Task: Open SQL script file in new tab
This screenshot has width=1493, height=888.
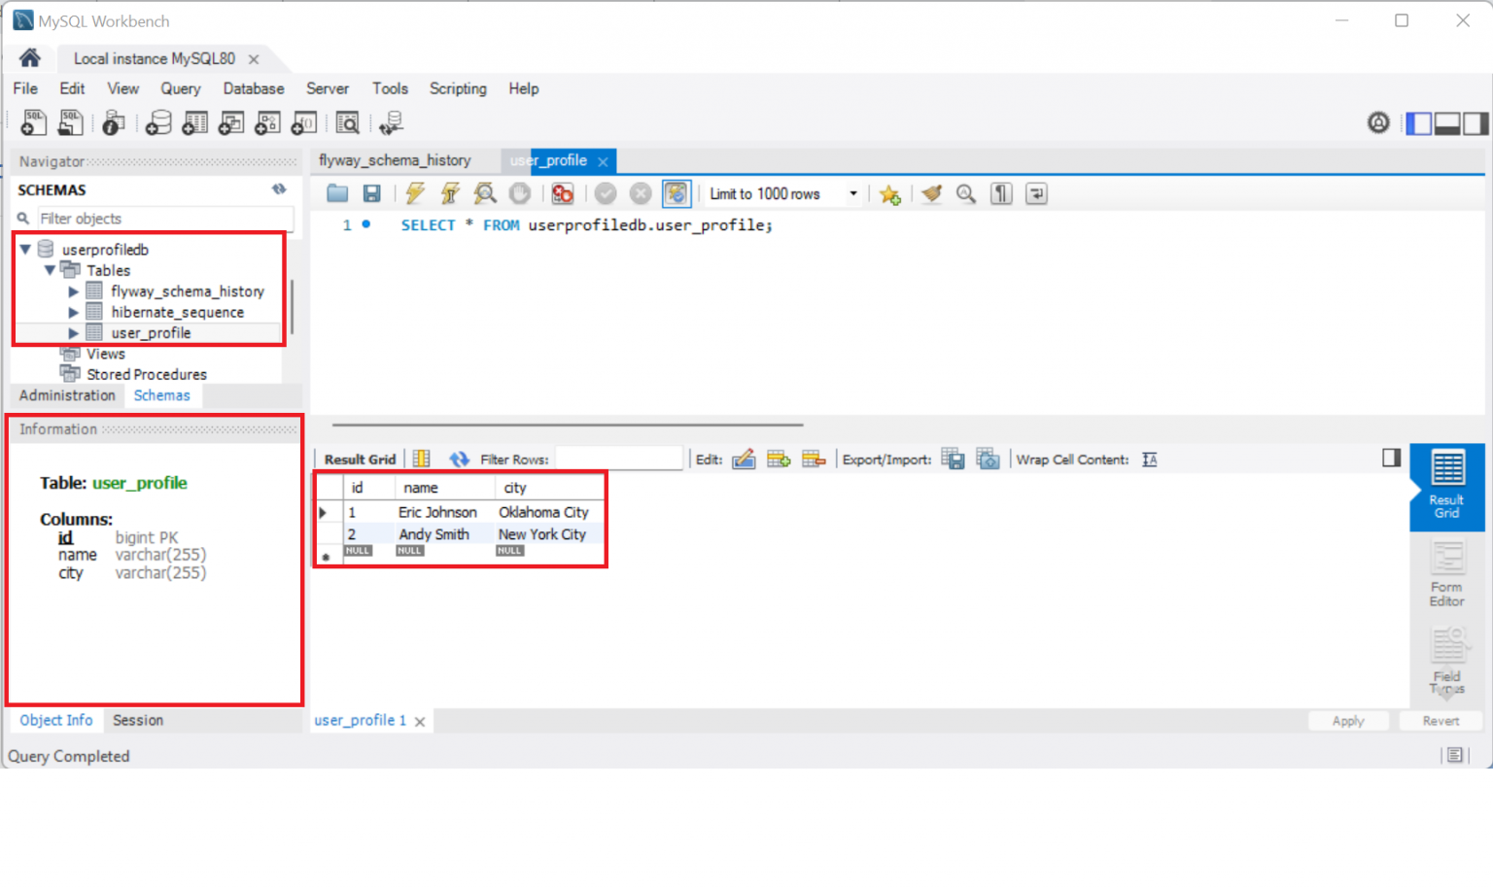Action: [x=70, y=122]
